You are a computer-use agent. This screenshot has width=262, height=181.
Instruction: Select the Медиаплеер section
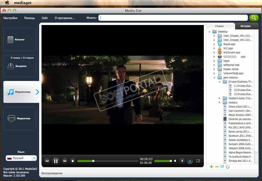[21, 92]
